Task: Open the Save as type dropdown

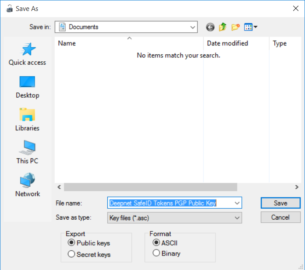Action: point(237,217)
